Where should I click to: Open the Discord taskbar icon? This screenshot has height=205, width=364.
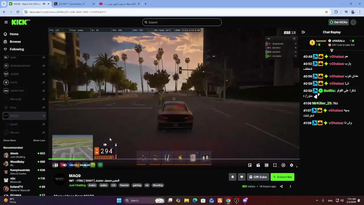pos(245,200)
